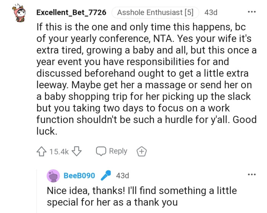
Task: Open the 43d timestamp on BeeB090's reply
Action: click(x=122, y=176)
